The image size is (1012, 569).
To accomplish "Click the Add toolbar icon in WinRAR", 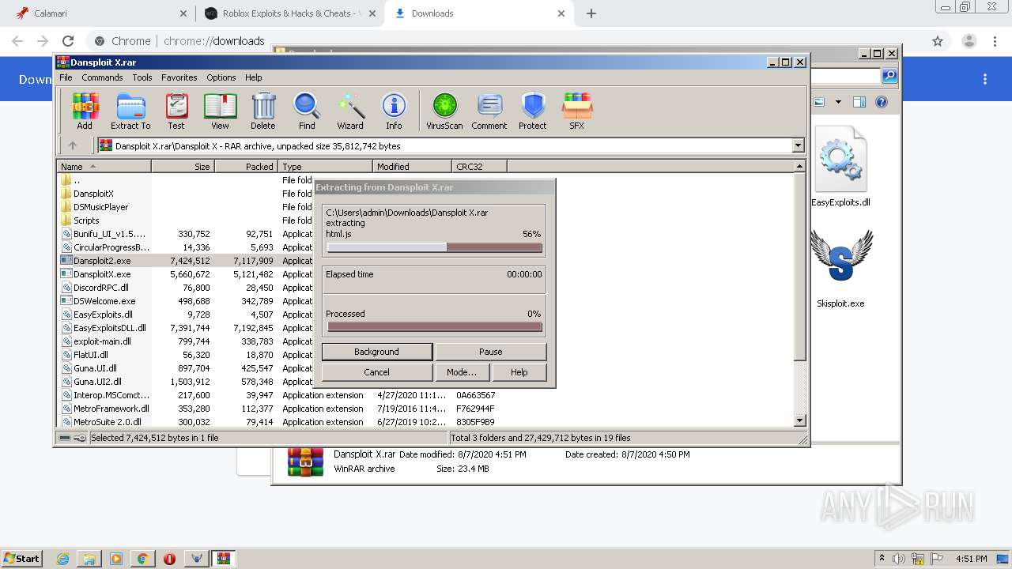I will (85, 111).
